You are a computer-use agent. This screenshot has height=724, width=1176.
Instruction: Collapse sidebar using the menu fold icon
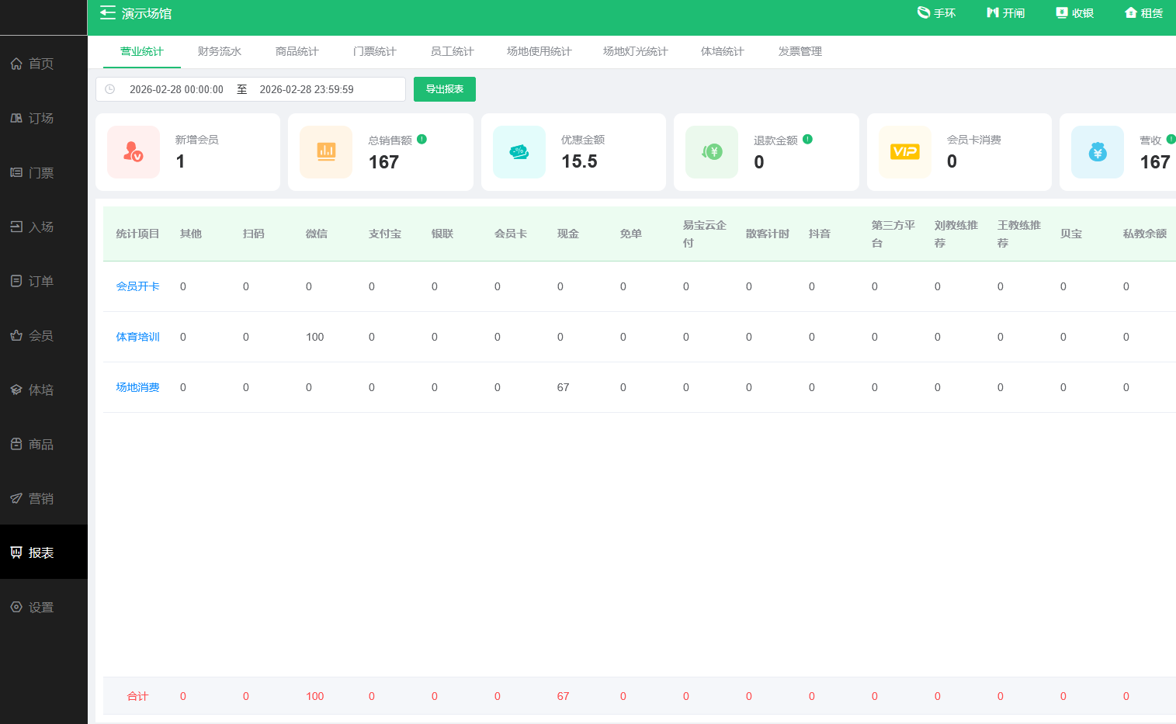click(x=108, y=13)
